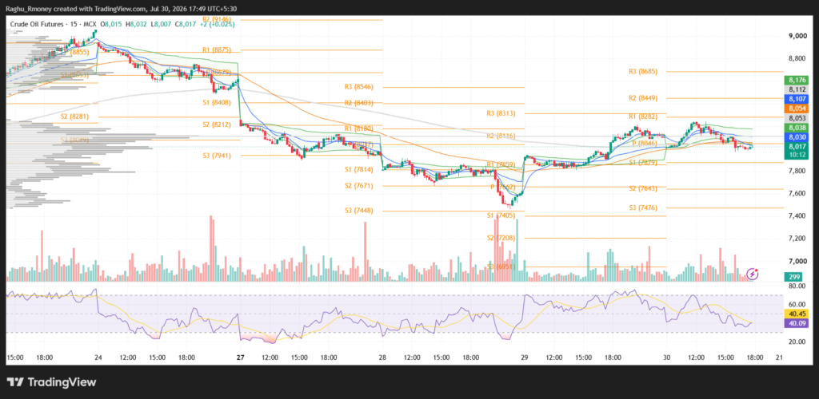
Task: Click the S2 (7643) pivot label
Action: pos(643,189)
